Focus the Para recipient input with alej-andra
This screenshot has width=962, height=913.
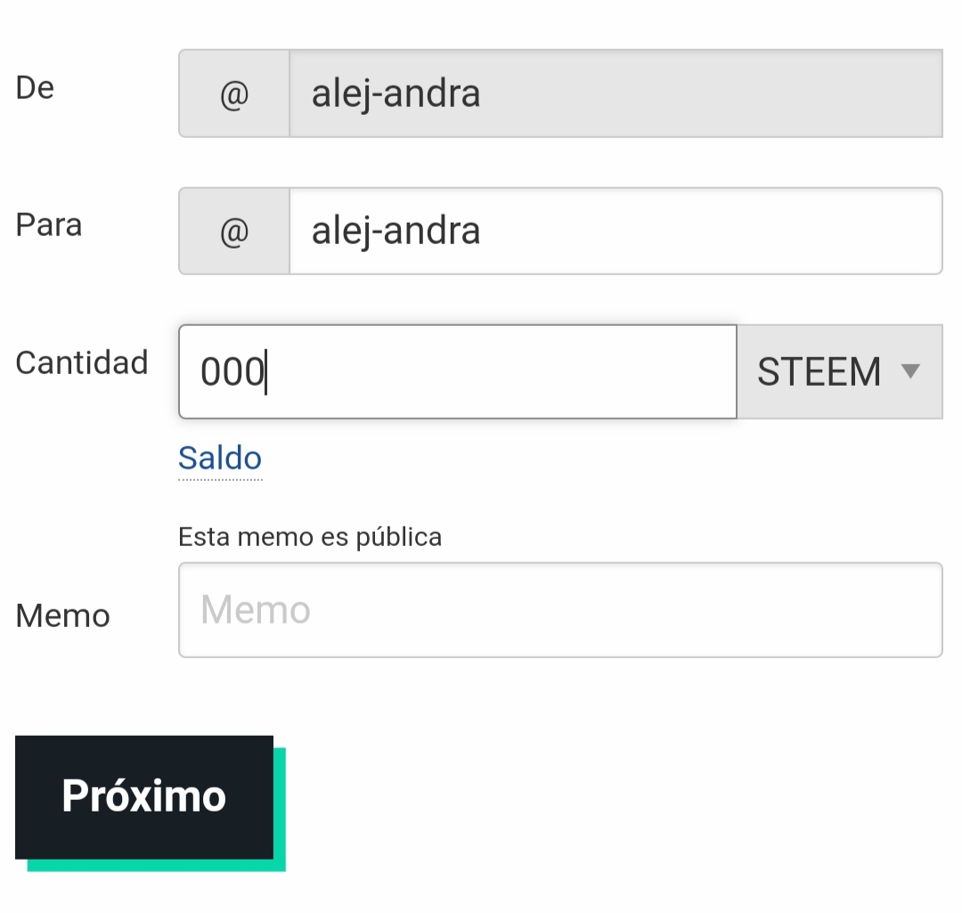[x=616, y=232]
